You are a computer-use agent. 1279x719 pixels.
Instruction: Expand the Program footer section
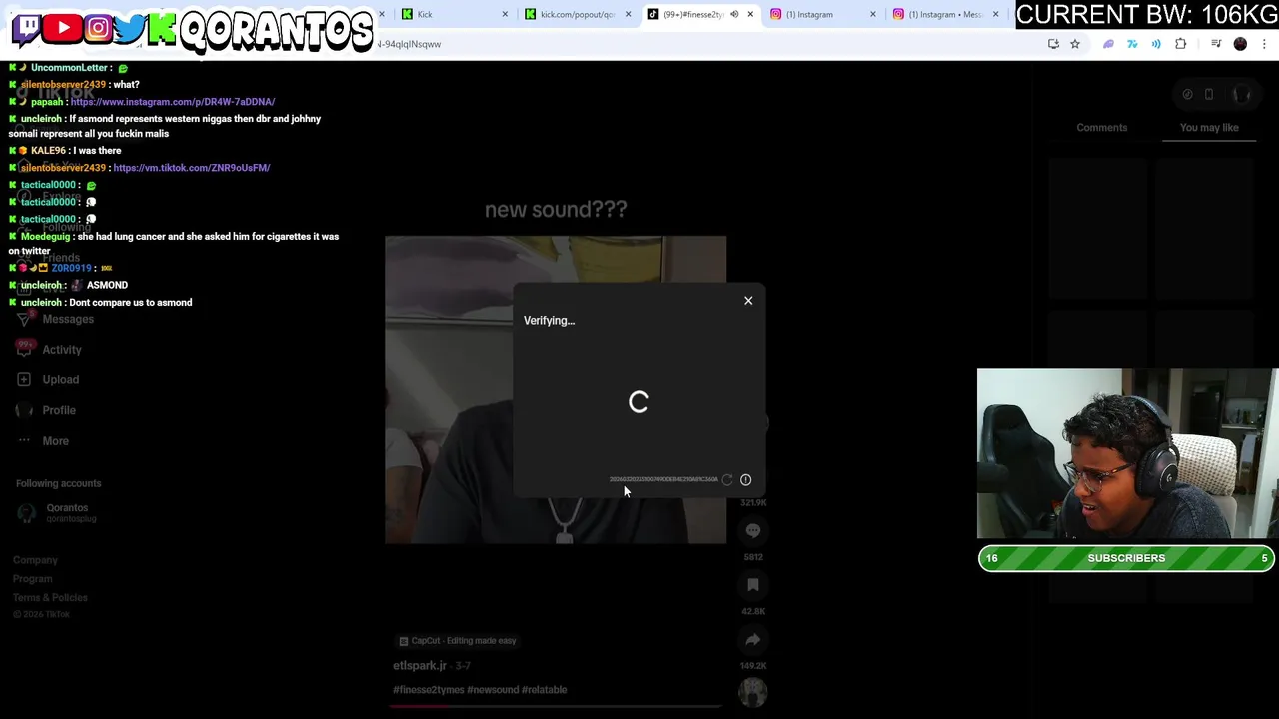[x=33, y=579]
